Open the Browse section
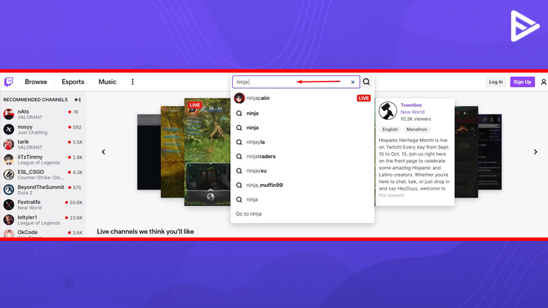The image size is (548, 308). [36, 81]
